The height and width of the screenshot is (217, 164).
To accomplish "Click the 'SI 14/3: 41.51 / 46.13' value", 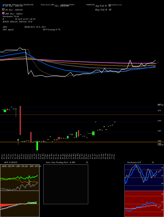I will coord(25,19).
